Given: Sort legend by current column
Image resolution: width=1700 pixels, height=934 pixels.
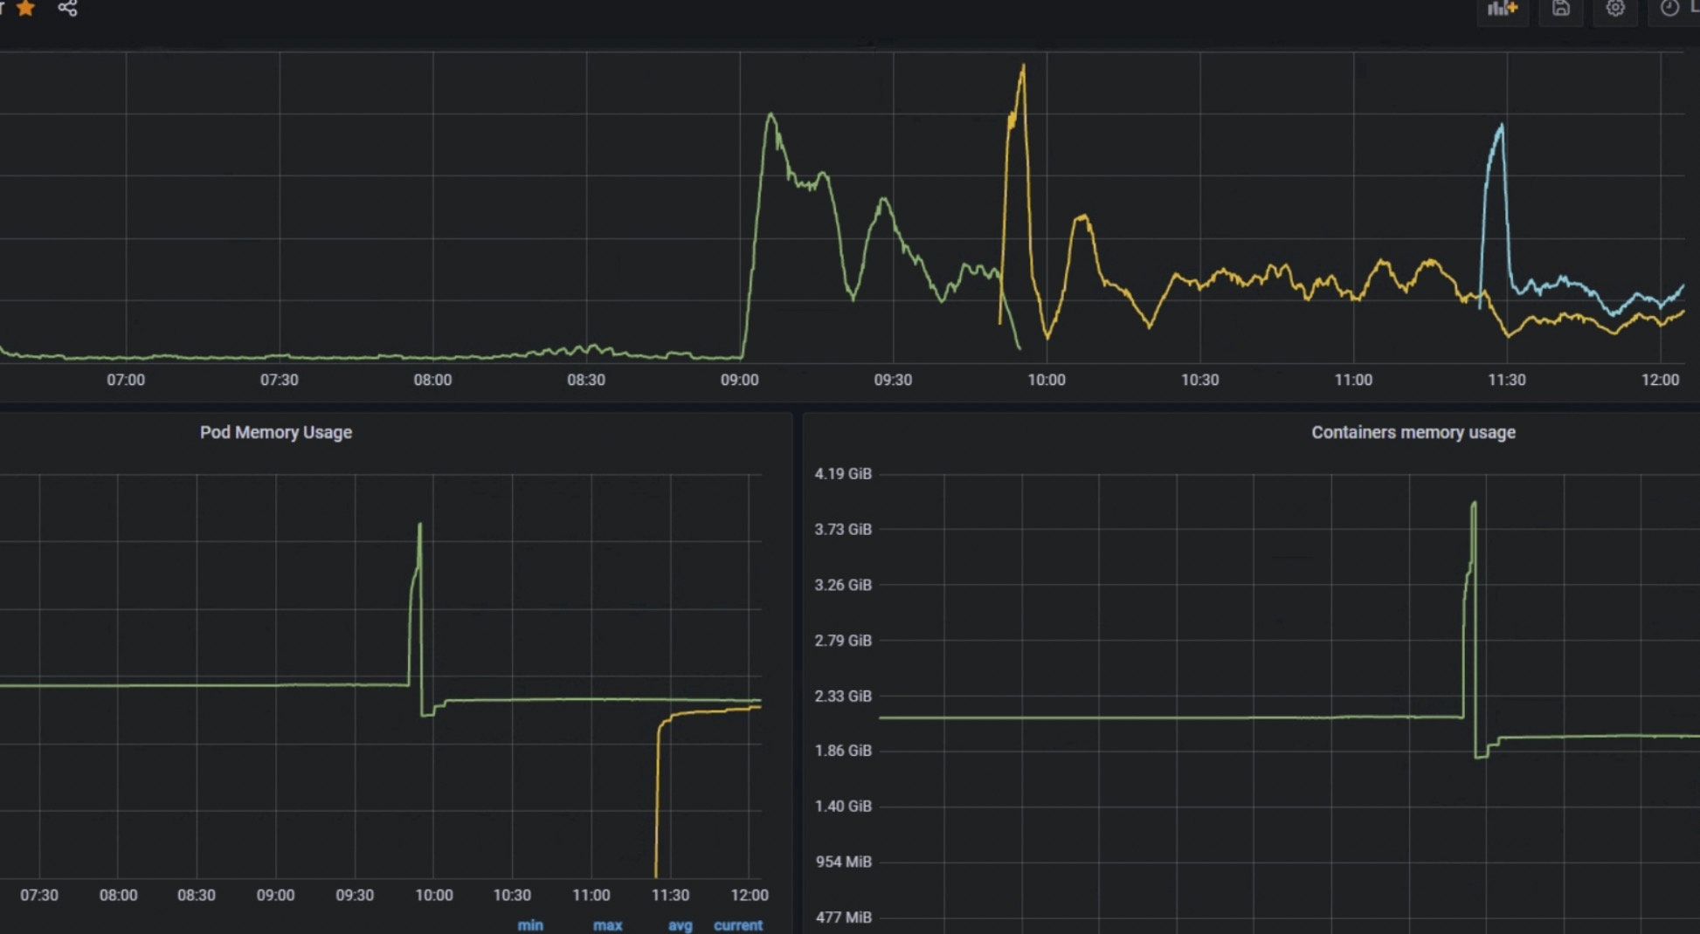Looking at the screenshot, I should pos(738,924).
